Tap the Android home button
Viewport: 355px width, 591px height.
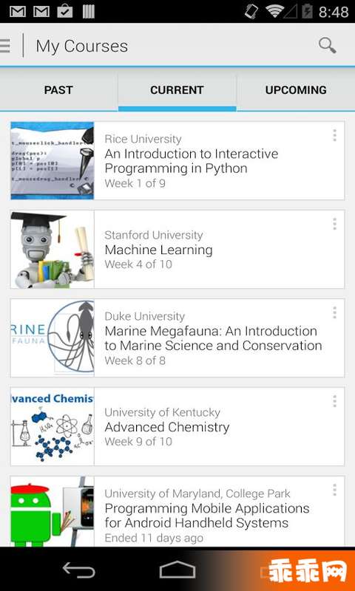pyautogui.click(x=177, y=570)
